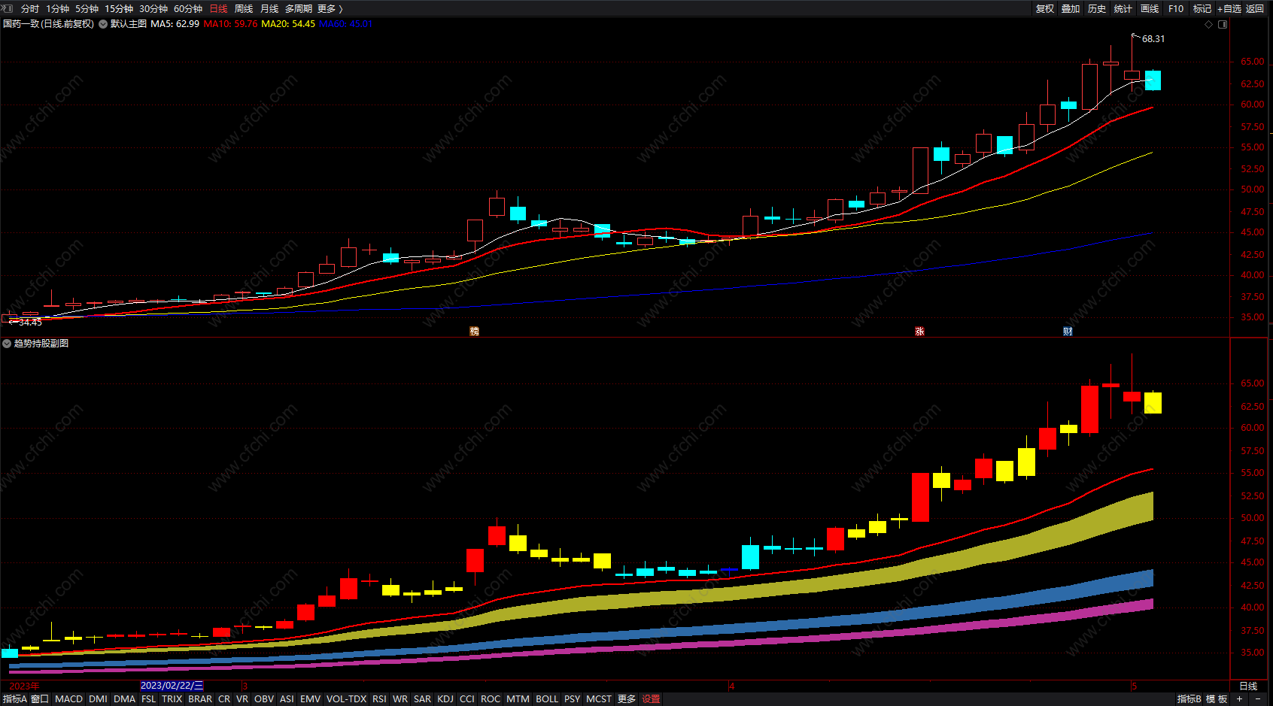This screenshot has height=706, width=1273.
Task: Click the 国药一致 stock title label
Action: click(x=48, y=24)
